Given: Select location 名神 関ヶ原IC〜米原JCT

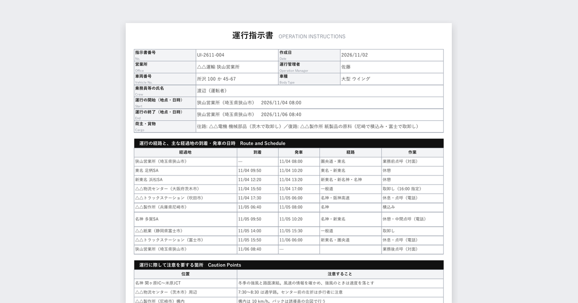Looking at the screenshot, I should pyautogui.click(x=158, y=283).
